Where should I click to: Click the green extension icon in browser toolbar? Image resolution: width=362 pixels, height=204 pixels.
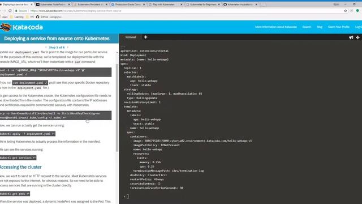pyautogui.click(x=357, y=11)
